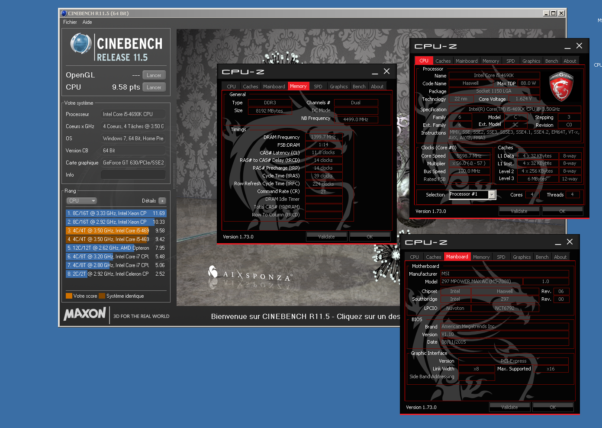Open Bench tab in Mainboard window

pyautogui.click(x=542, y=257)
